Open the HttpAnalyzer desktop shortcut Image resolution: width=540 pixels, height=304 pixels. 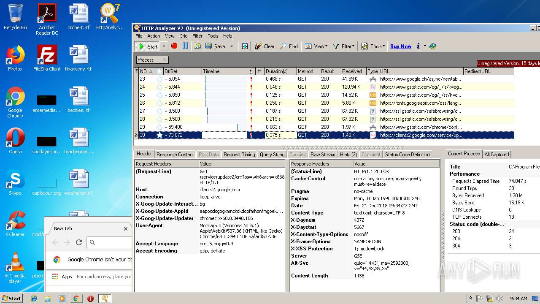(110, 17)
